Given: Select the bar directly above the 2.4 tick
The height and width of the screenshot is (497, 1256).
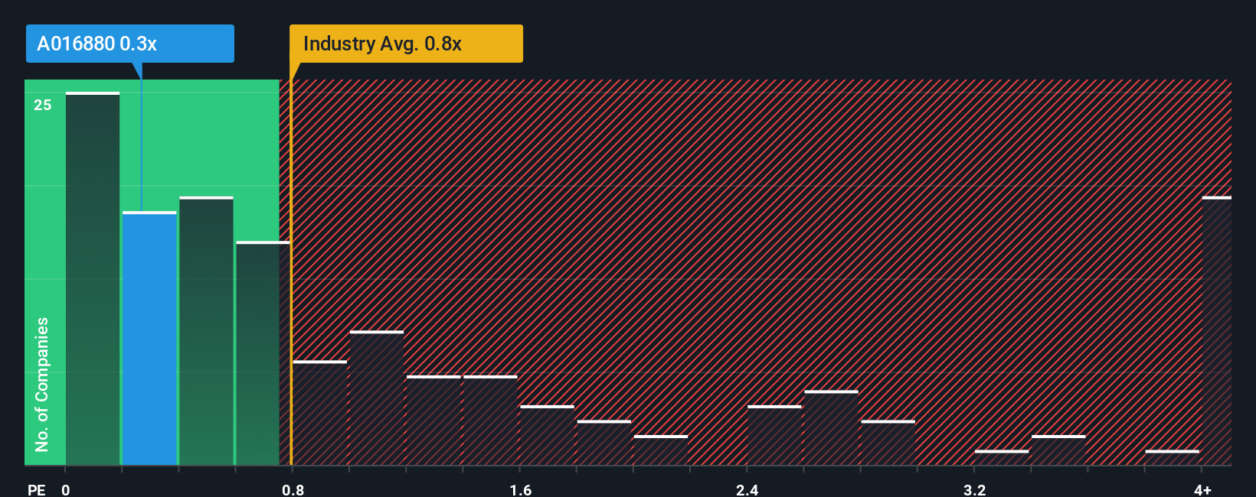Looking at the screenshot, I should click(774, 435).
